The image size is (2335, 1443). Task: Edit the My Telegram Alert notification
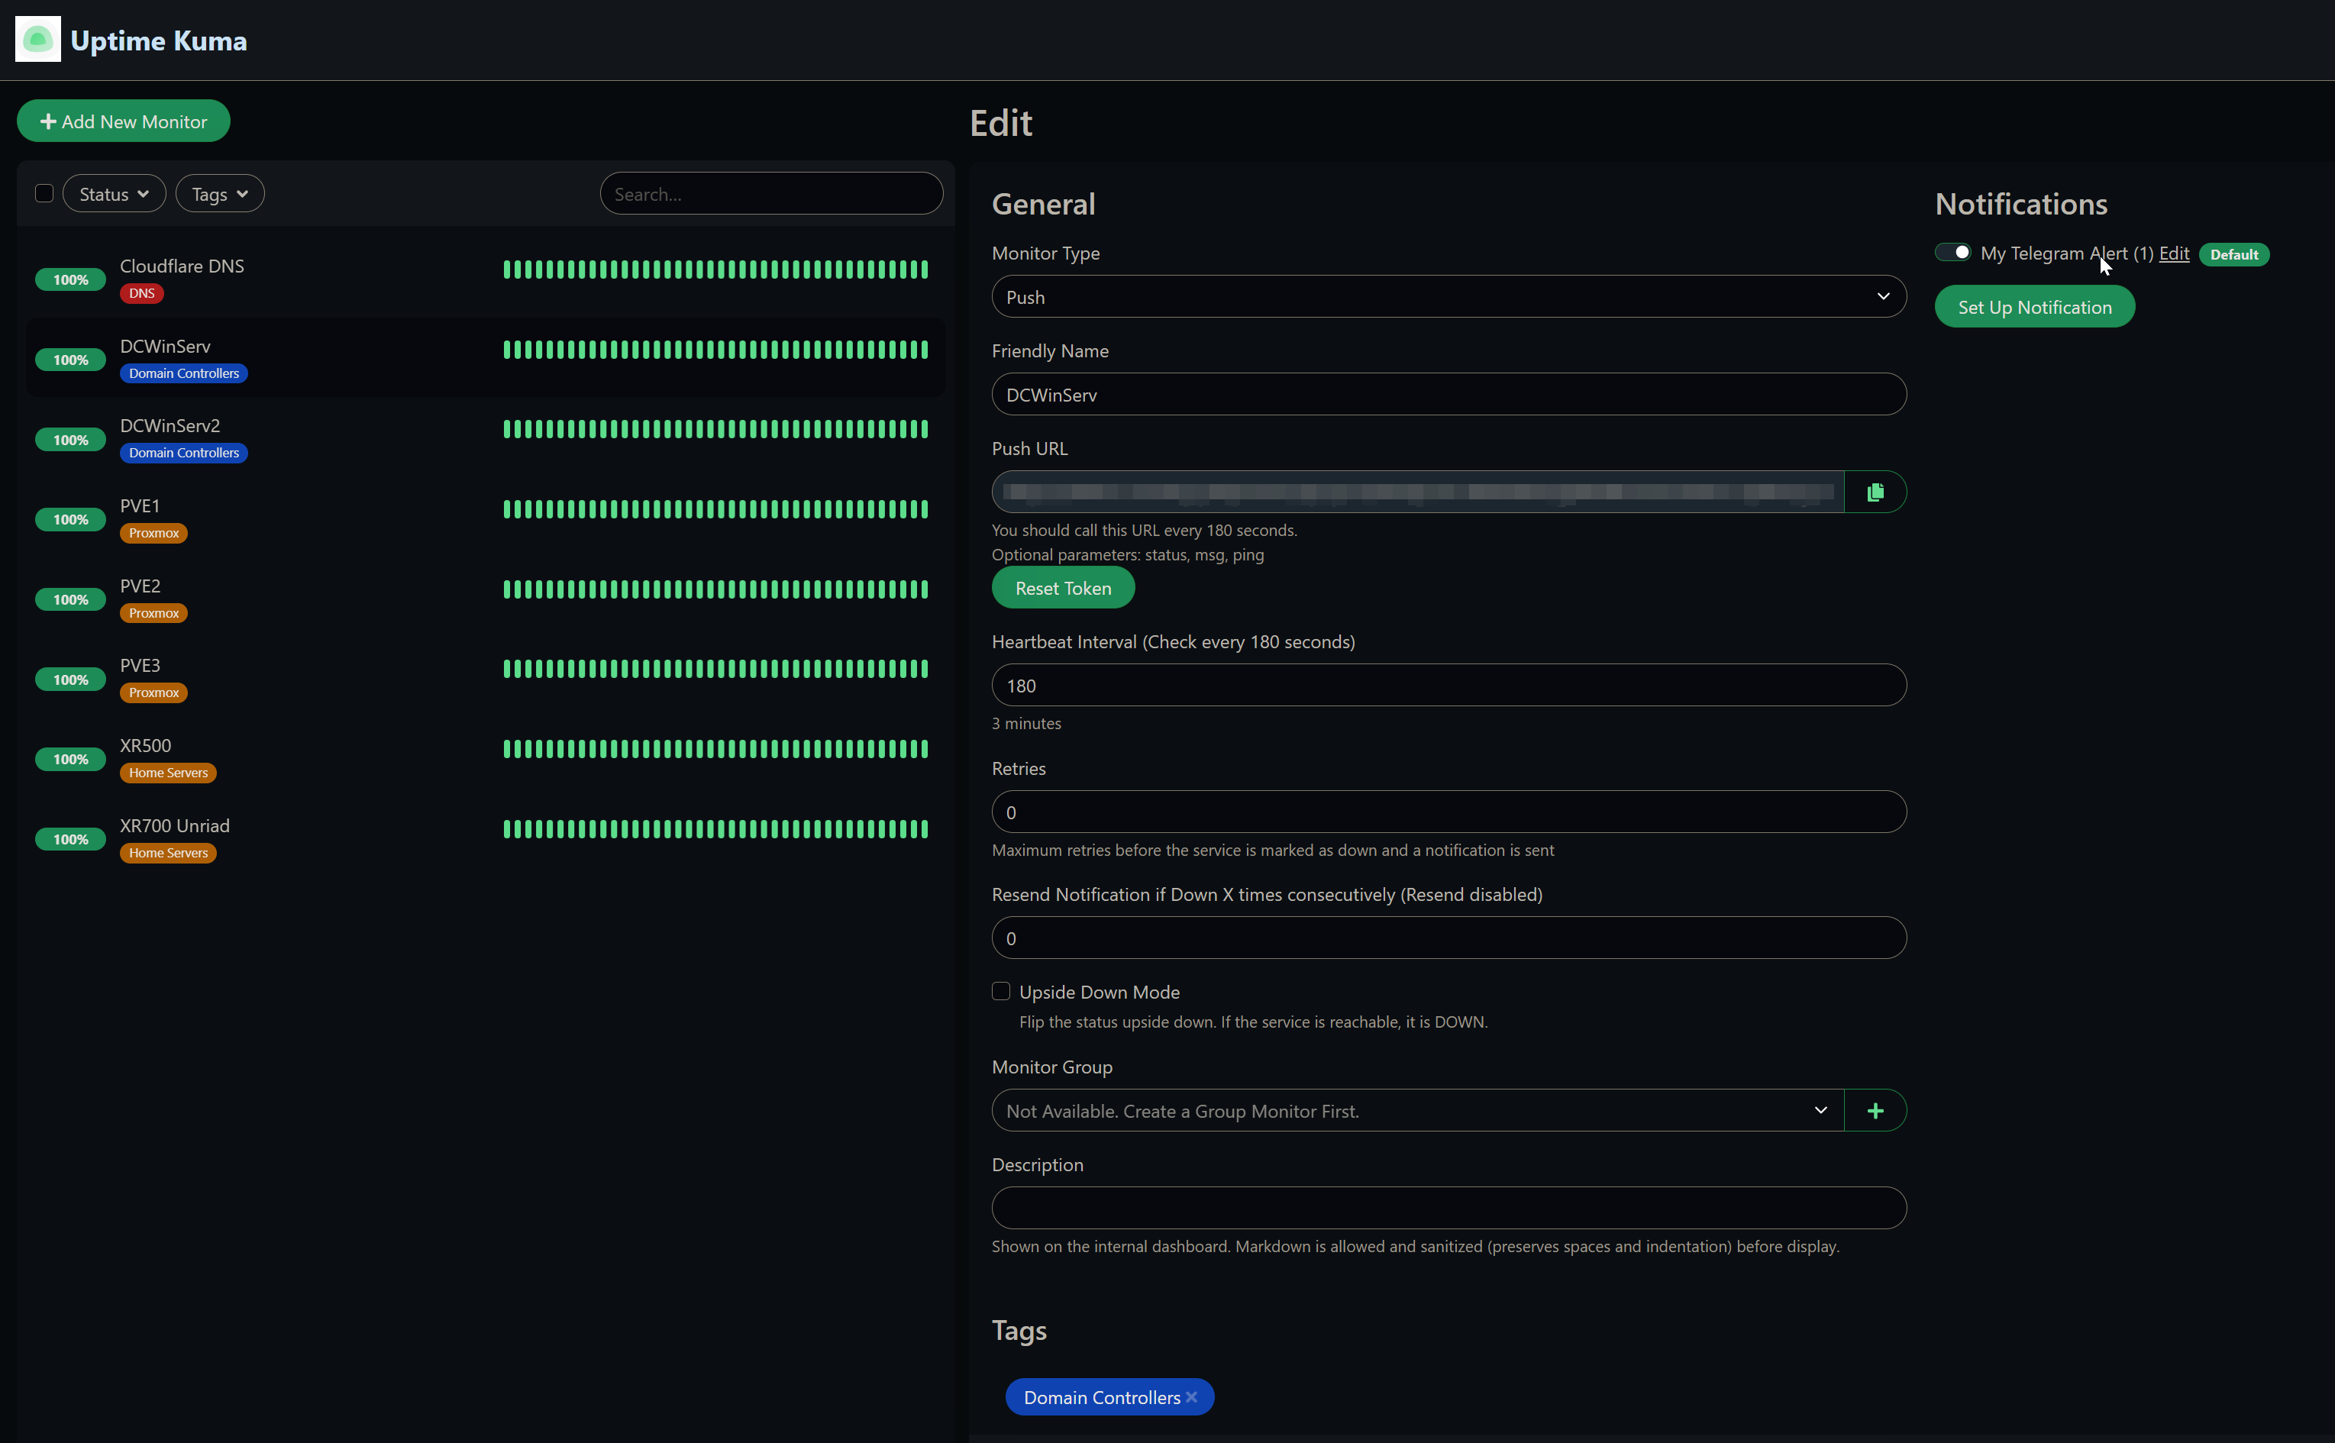click(2174, 253)
